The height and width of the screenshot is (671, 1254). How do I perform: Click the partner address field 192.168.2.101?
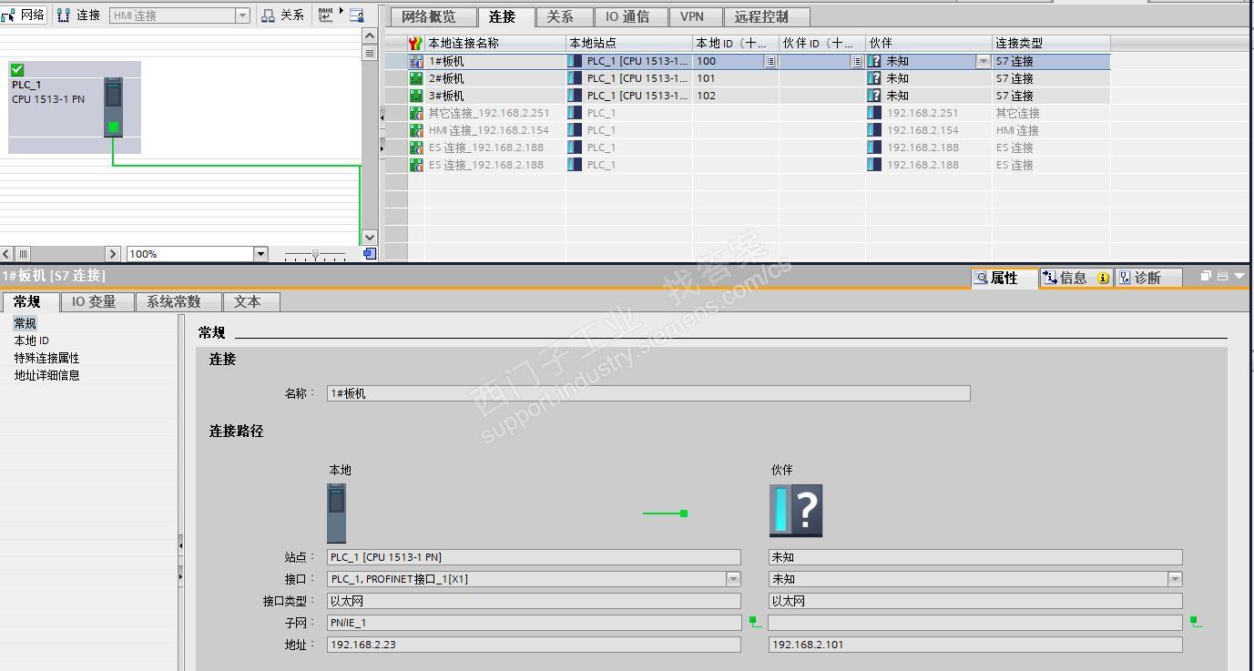(x=975, y=645)
